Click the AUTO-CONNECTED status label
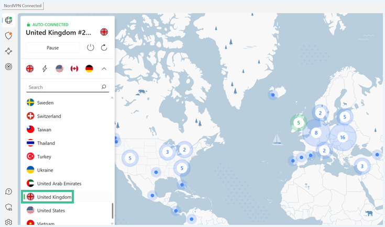The width and height of the screenshot is (385, 227). coord(50,25)
